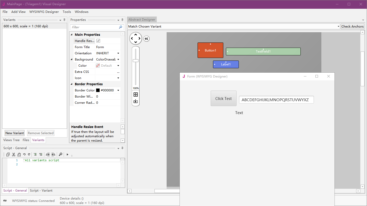Click the black Border Color swatch
Image resolution: width=367 pixels, height=206 pixels.
point(98,90)
